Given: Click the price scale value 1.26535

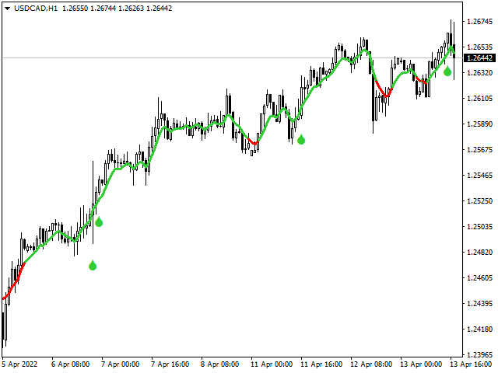Looking at the screenshot, I should click(479, 47).
